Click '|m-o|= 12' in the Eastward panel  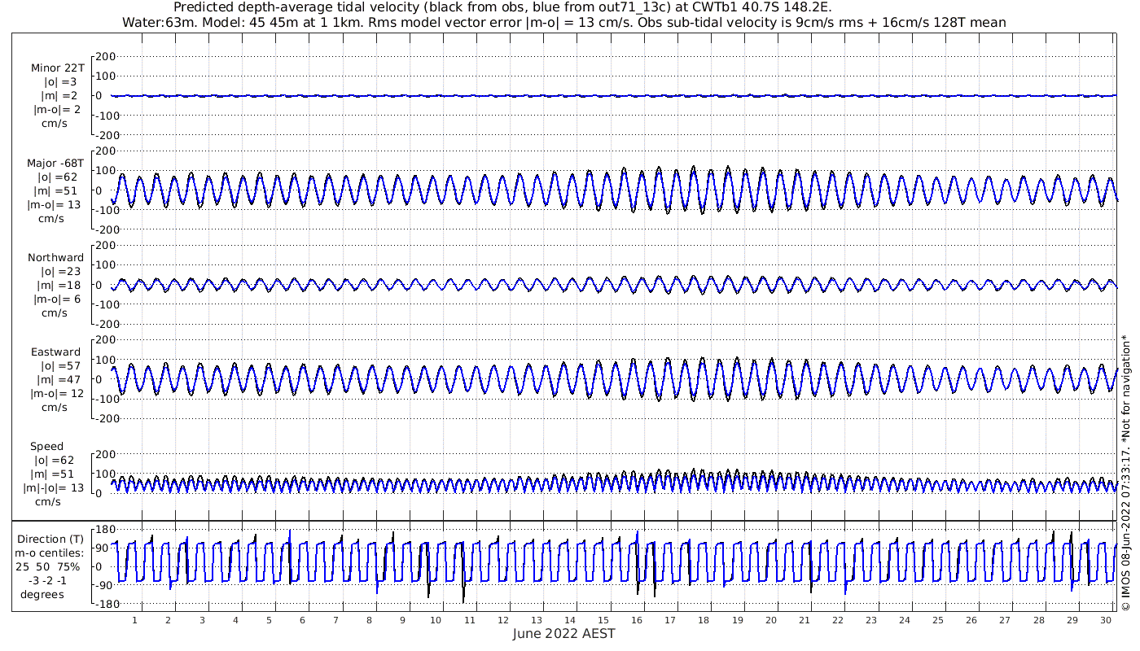click(x=55, y=394)
